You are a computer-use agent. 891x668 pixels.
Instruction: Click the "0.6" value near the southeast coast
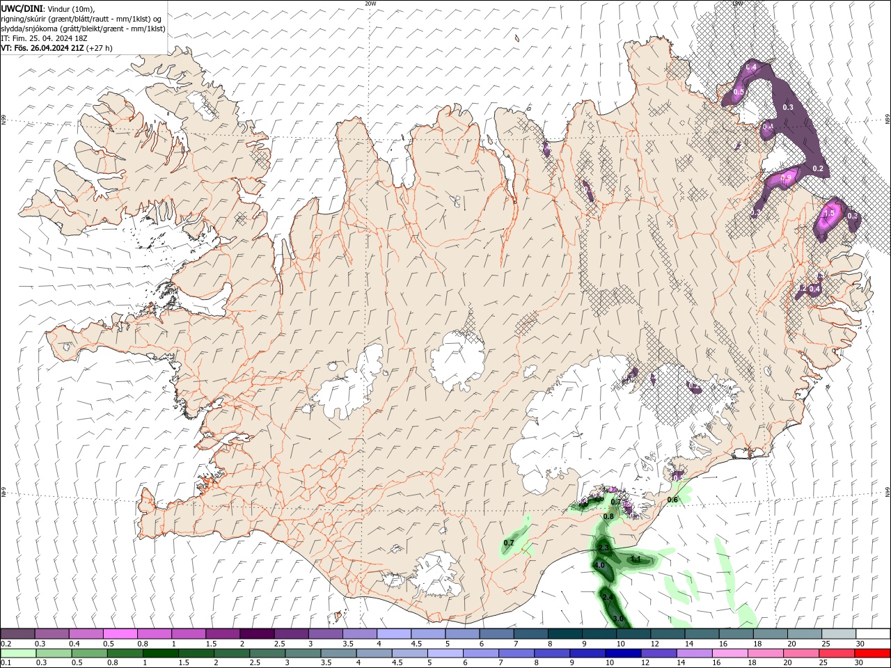(x=672, y=500)
